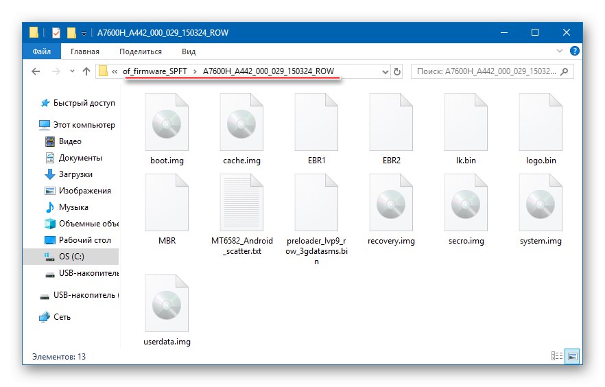Switch to details view layout

tap(557, 355)
